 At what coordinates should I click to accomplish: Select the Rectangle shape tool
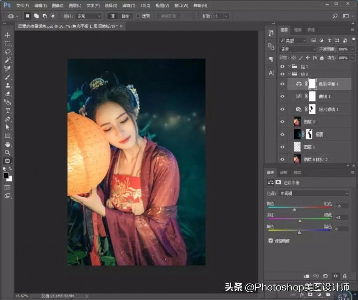pyautogui.click(x=7, y=136)
